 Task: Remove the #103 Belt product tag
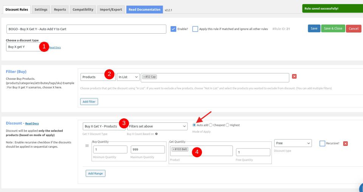(x=173, y=149)
